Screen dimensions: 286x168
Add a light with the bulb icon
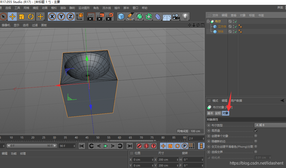click(185, 17)
